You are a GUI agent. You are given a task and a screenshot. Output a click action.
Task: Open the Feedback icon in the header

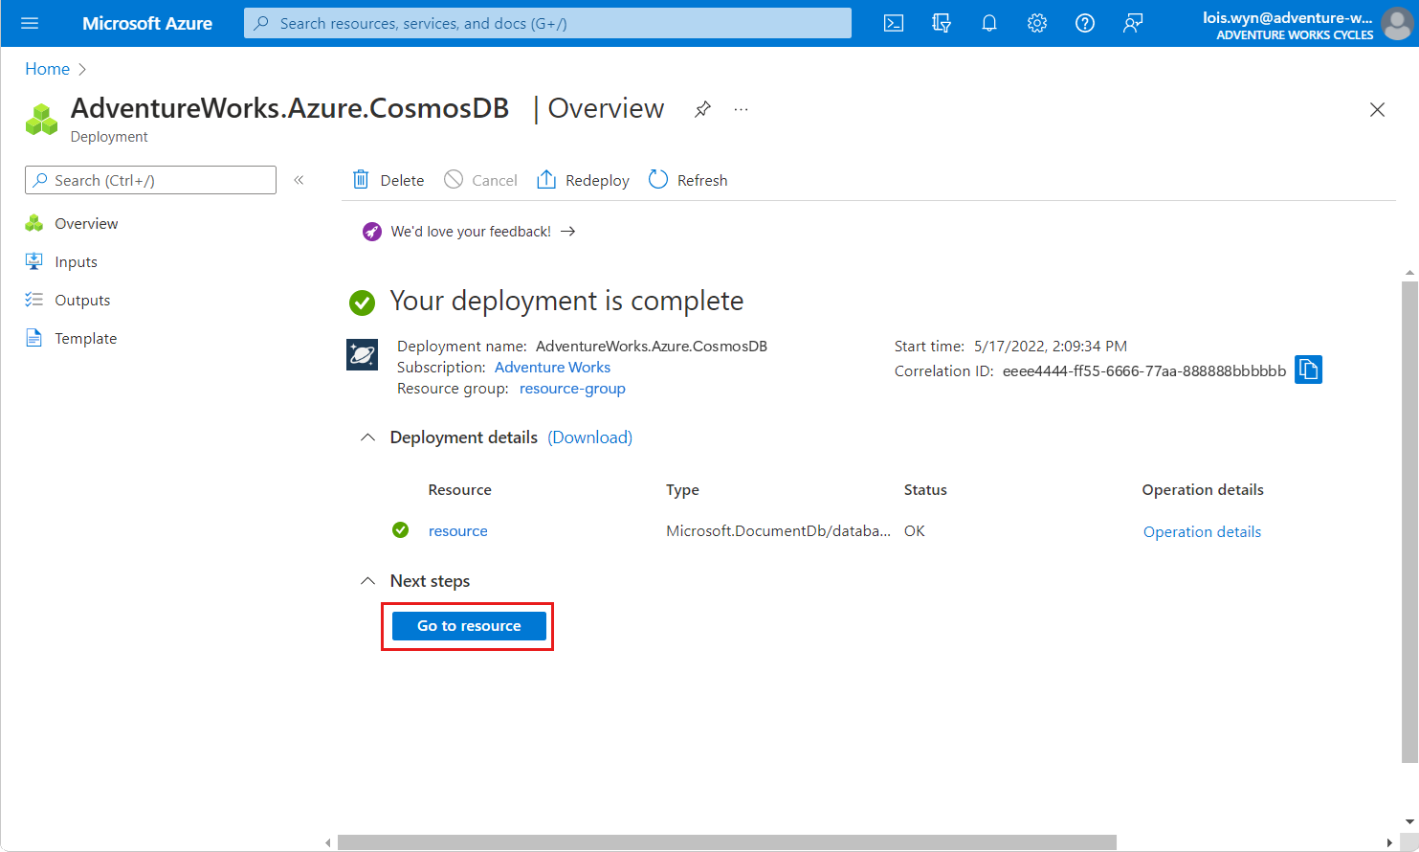pyautogui.click(x=1133, y=23)
